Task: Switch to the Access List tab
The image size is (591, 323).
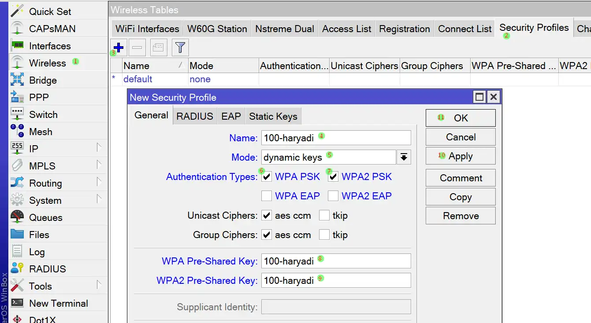Action: click(346, 29)
